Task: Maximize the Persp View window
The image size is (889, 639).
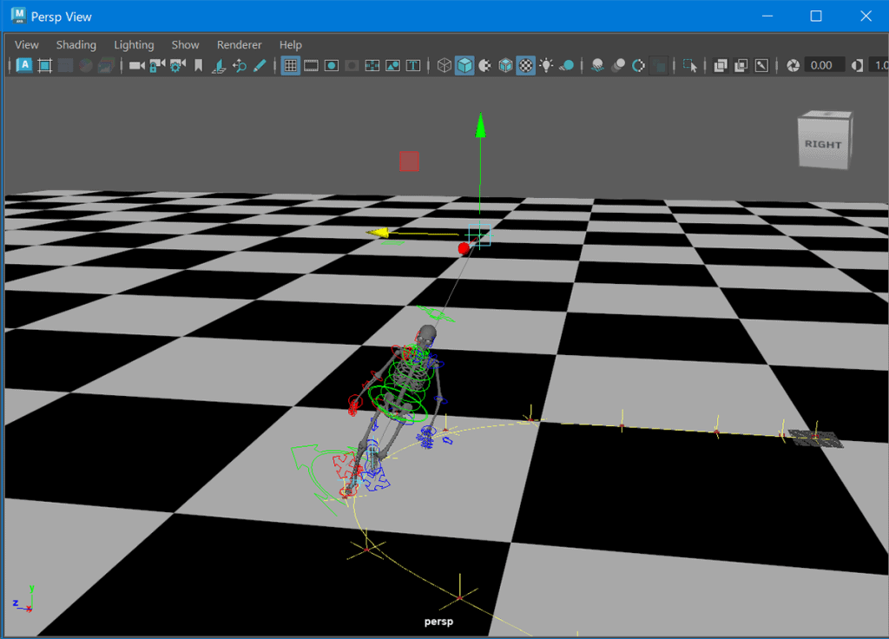Action: pyautogui.click(x=816, y=16)
